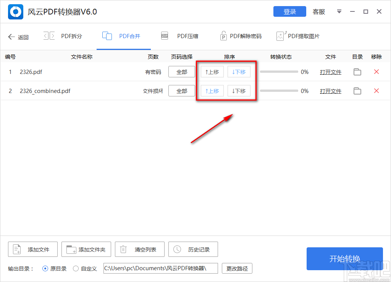
Task: Minimize the converter window
Action: [x=352, y=11]
